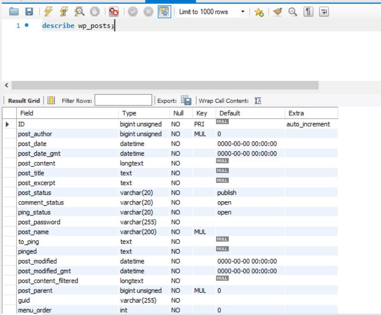Open a SQL script file folder icon

[14, 12]
